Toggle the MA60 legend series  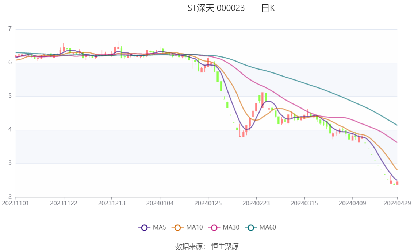(261, 228)
